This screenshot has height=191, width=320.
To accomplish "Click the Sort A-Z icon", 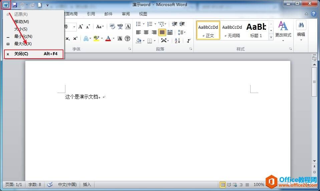I will click(x=177, y=40).
